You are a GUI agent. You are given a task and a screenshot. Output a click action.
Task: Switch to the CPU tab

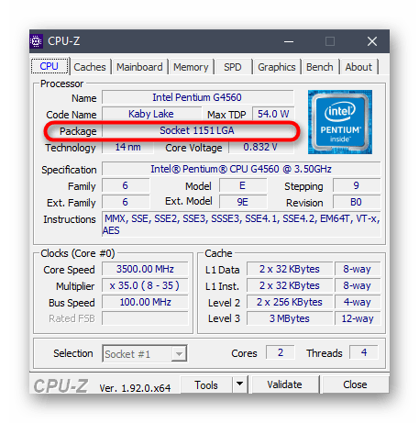pos(50,66)
